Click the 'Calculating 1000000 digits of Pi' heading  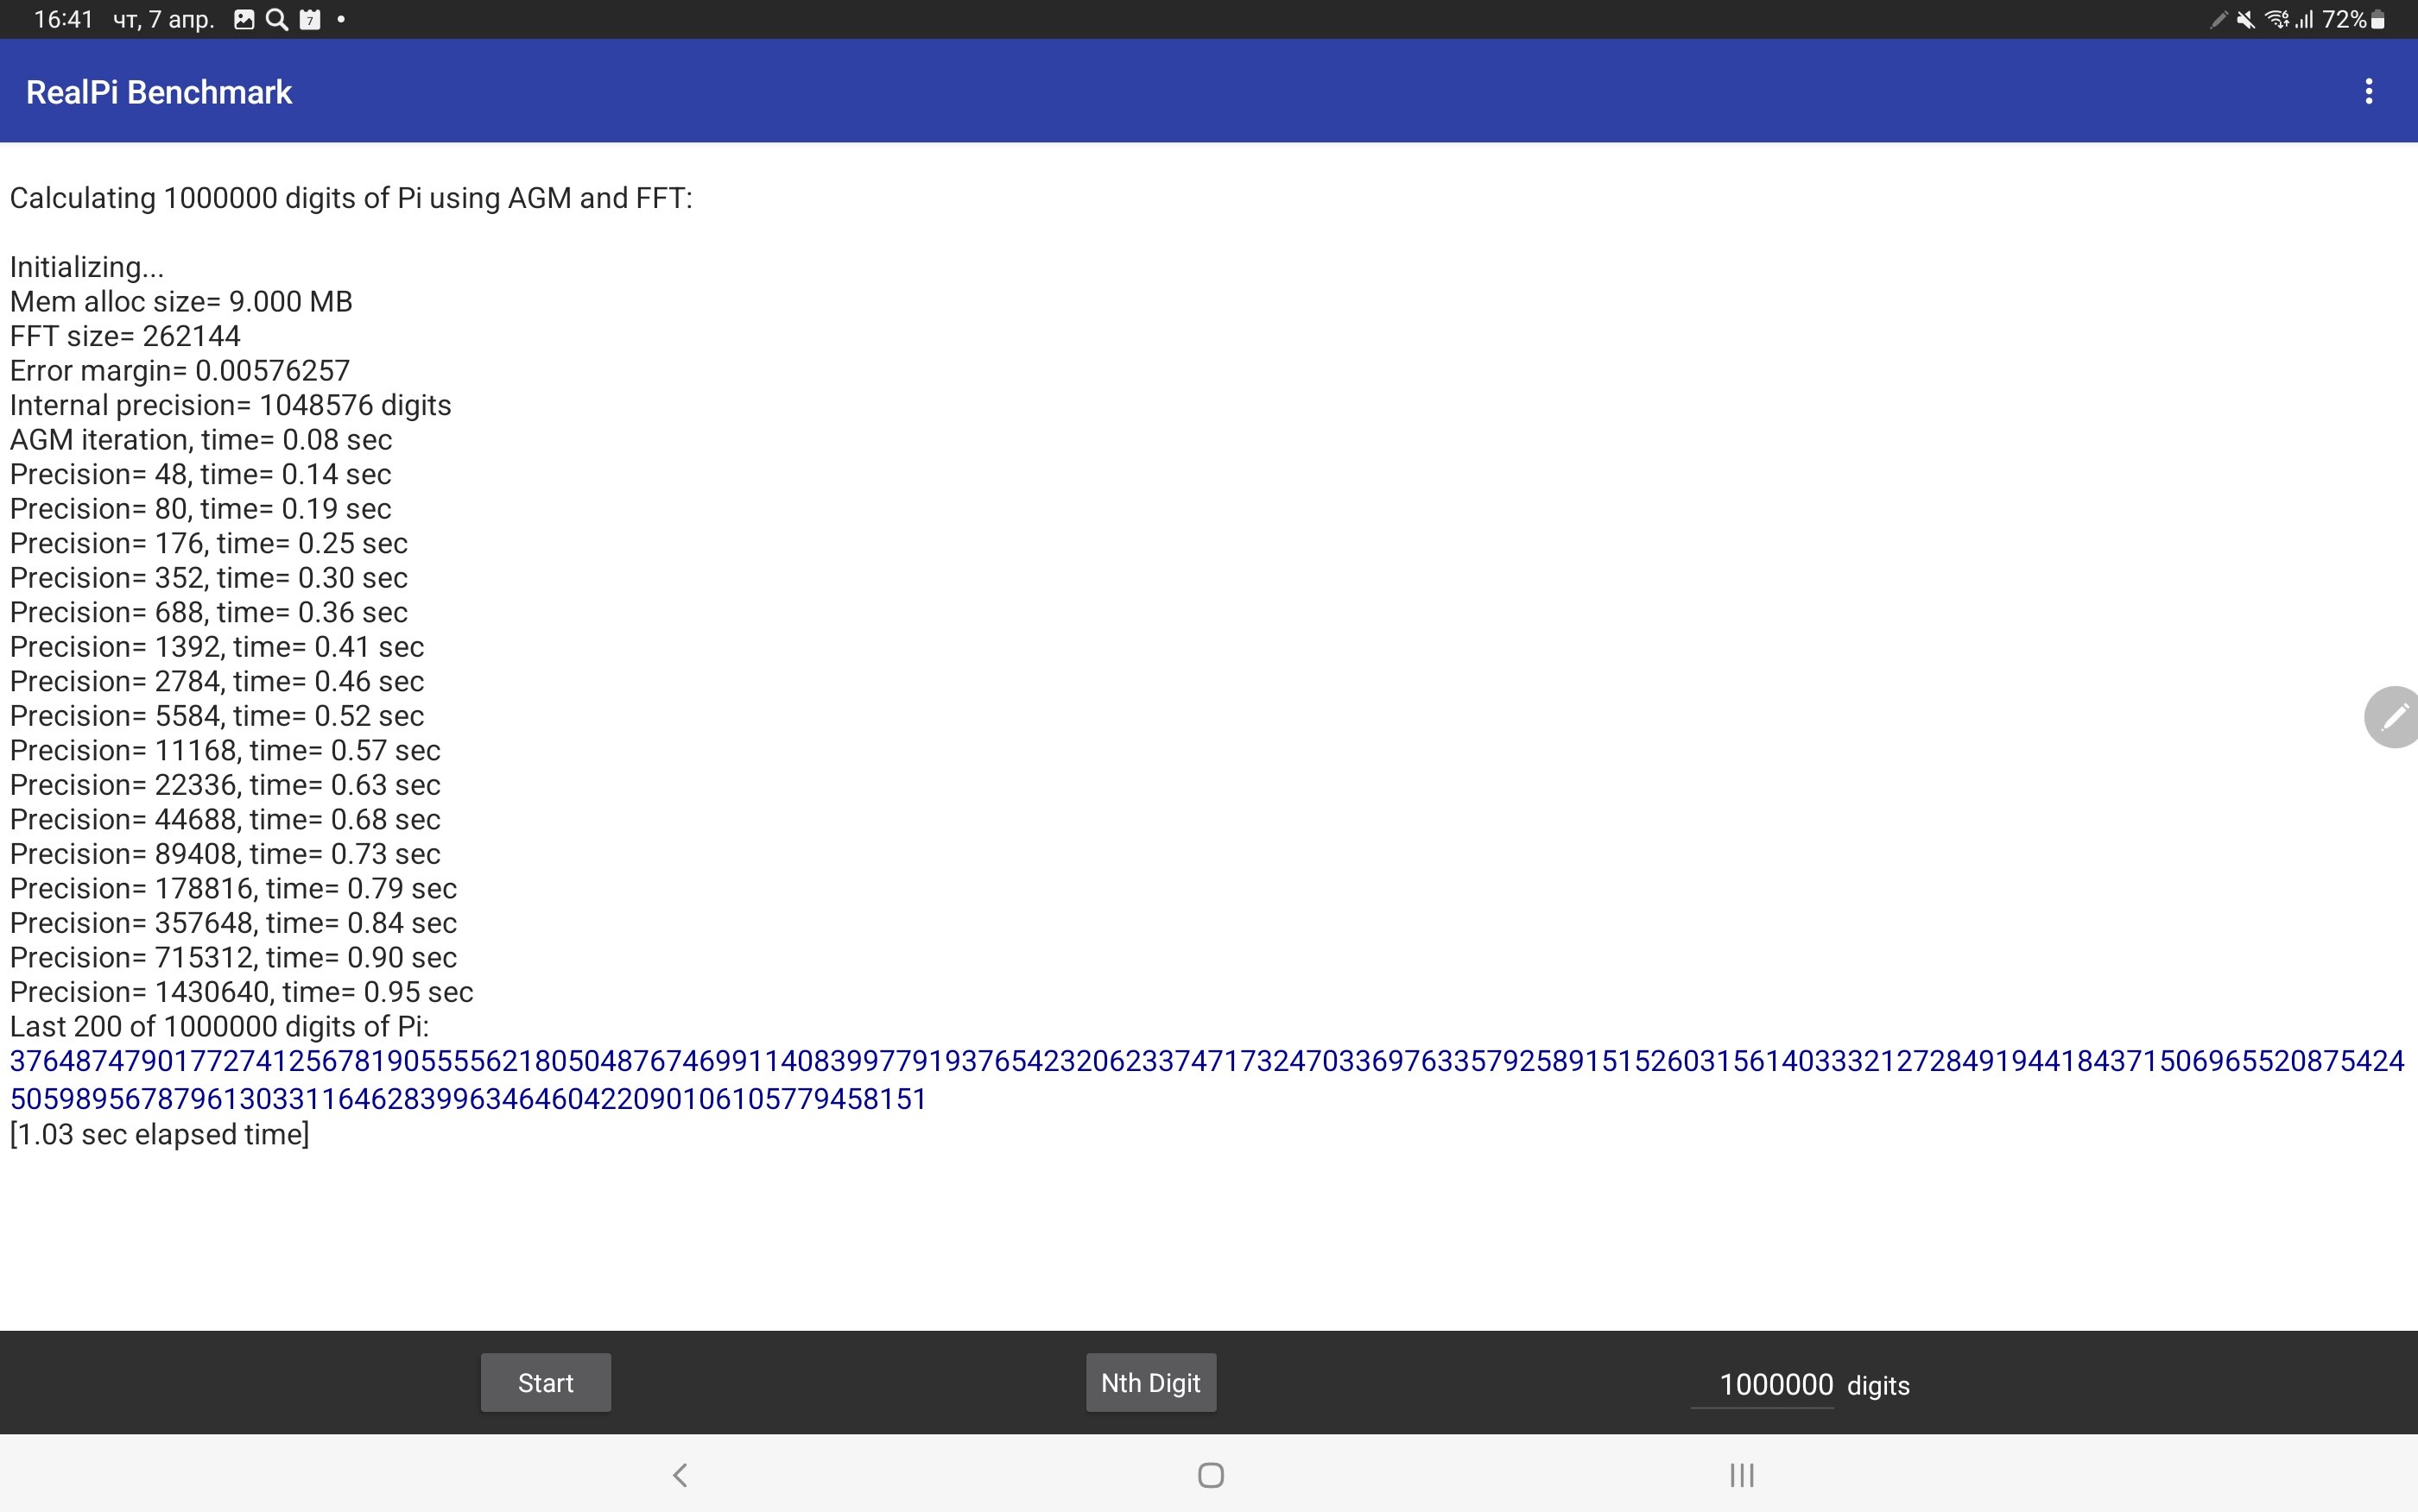[351, 198]
